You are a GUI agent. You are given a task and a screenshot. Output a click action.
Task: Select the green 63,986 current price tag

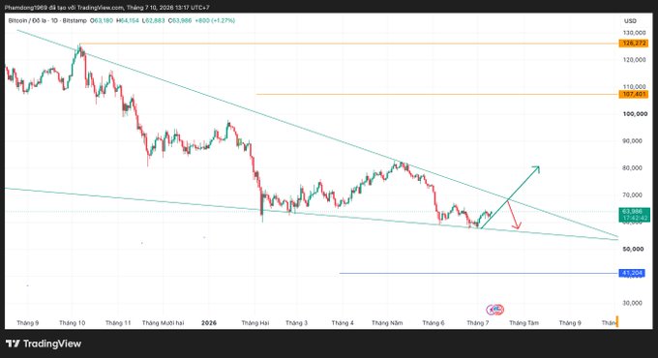[634, 215]
